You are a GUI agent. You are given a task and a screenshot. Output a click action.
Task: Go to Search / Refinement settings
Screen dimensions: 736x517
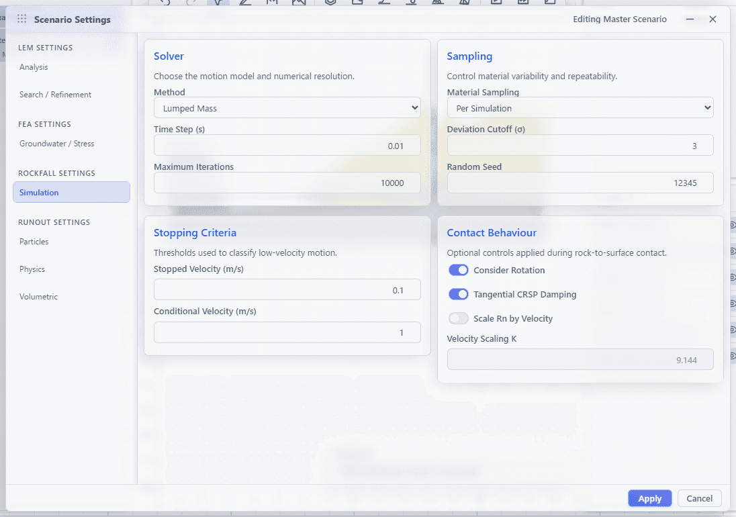(x=55, y=95)
